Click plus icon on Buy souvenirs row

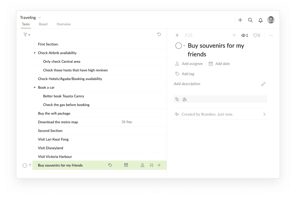click(x=159, y=165)
